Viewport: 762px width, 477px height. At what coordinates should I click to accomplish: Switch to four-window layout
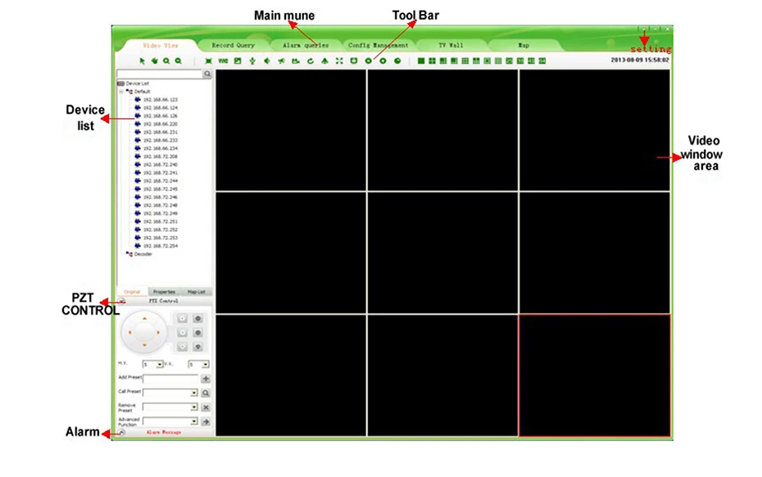tap(432, 61)
